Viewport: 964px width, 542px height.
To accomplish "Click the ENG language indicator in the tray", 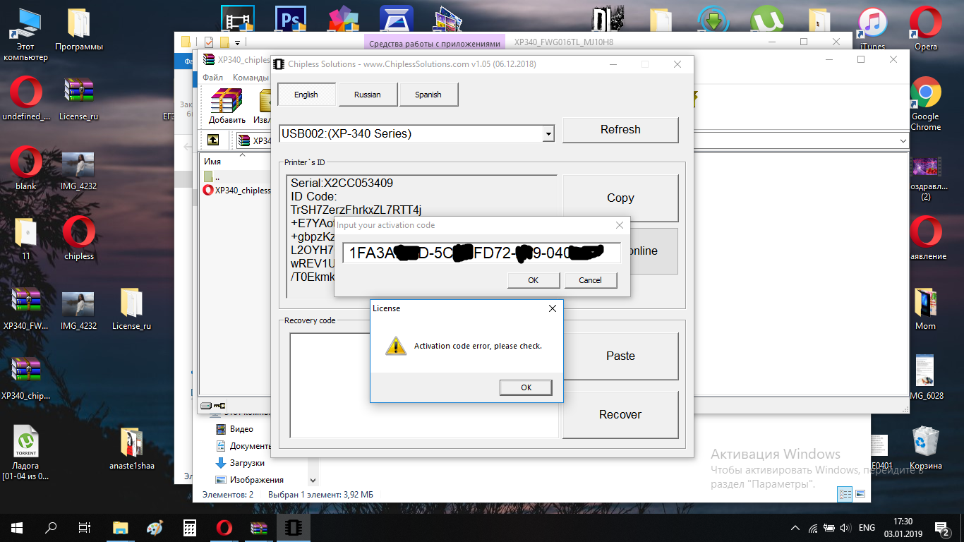I will tap(867, 527).
